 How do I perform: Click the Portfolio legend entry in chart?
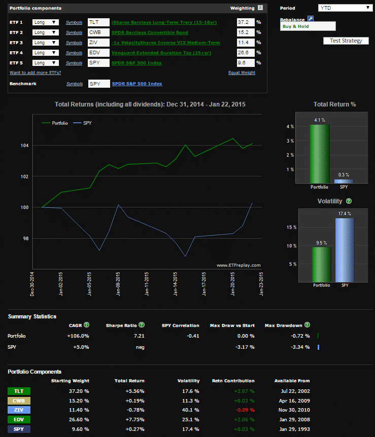click(55, 123)
